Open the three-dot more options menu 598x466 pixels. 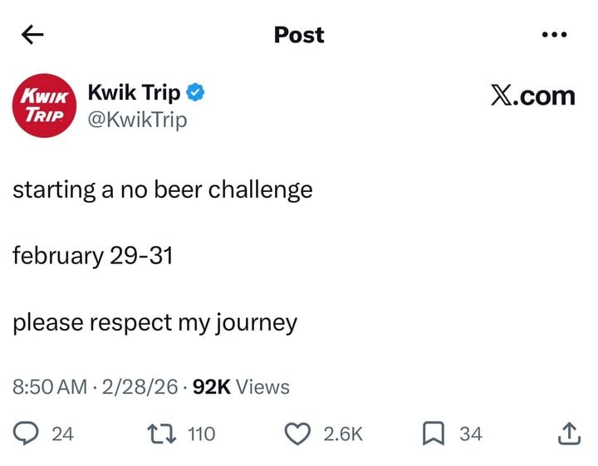tap(553, 35)
